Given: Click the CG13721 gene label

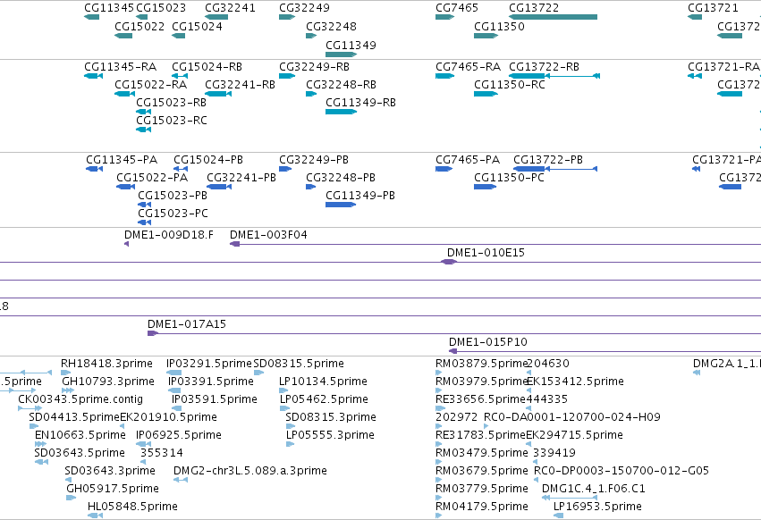Looking at the screenshot, I should [713, 8].
